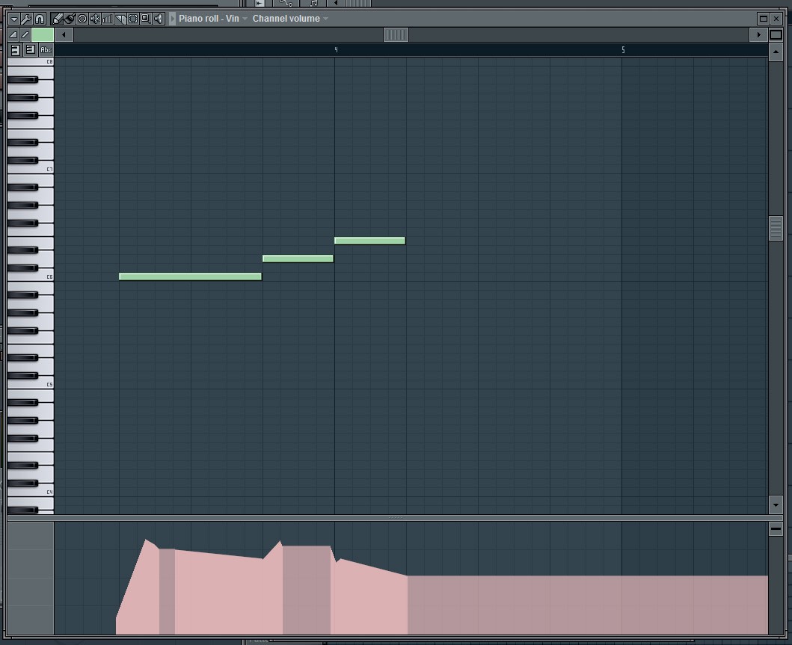Click the green note color swatch
This screenshot has width=792, height=645.
tap(43, 35)
